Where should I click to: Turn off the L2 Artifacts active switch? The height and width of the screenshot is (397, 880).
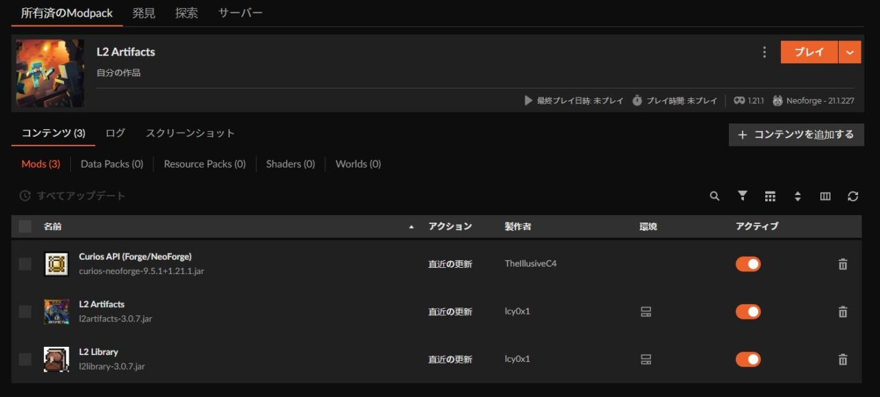747,311
